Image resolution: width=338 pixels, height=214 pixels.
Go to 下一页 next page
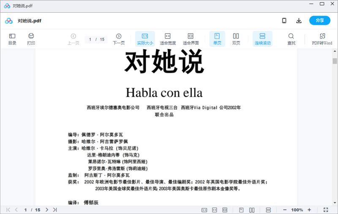[119, 39]
